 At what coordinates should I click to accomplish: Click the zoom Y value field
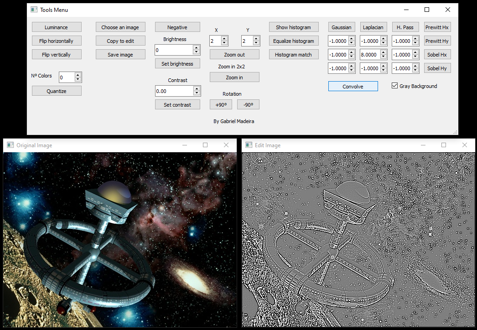(247, 41)
